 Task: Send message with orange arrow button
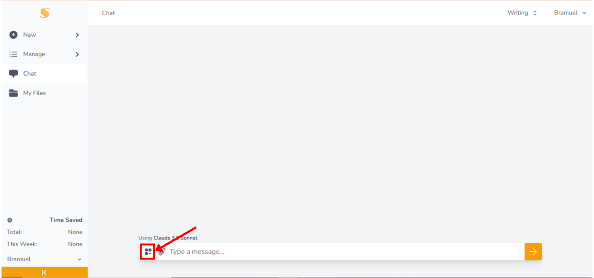(x=533, y=252)
